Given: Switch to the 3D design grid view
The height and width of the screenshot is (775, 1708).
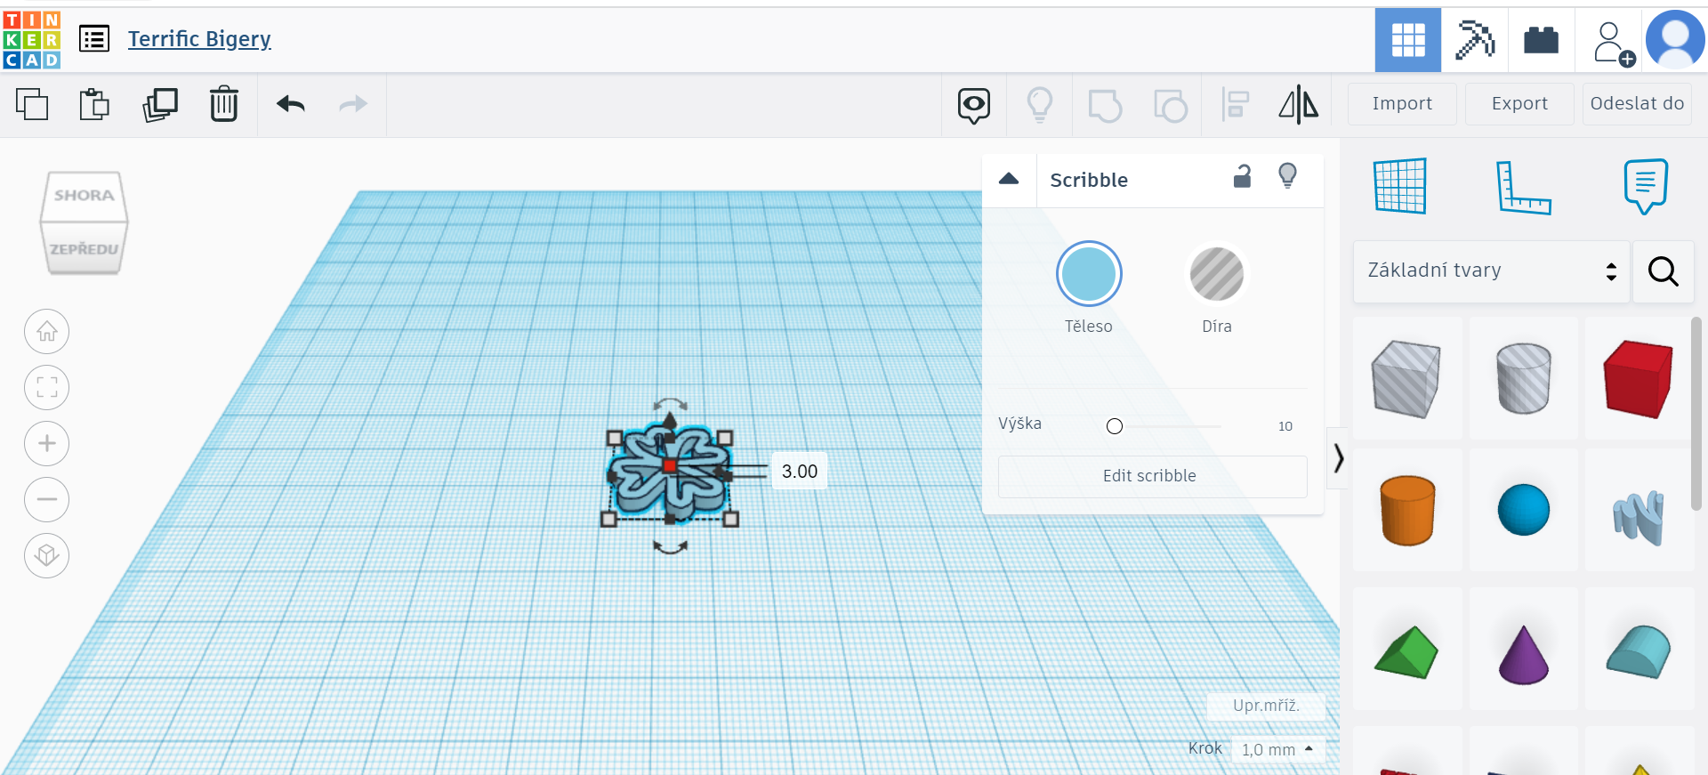Looking at the screenshot, I should tap(1408, 40).
